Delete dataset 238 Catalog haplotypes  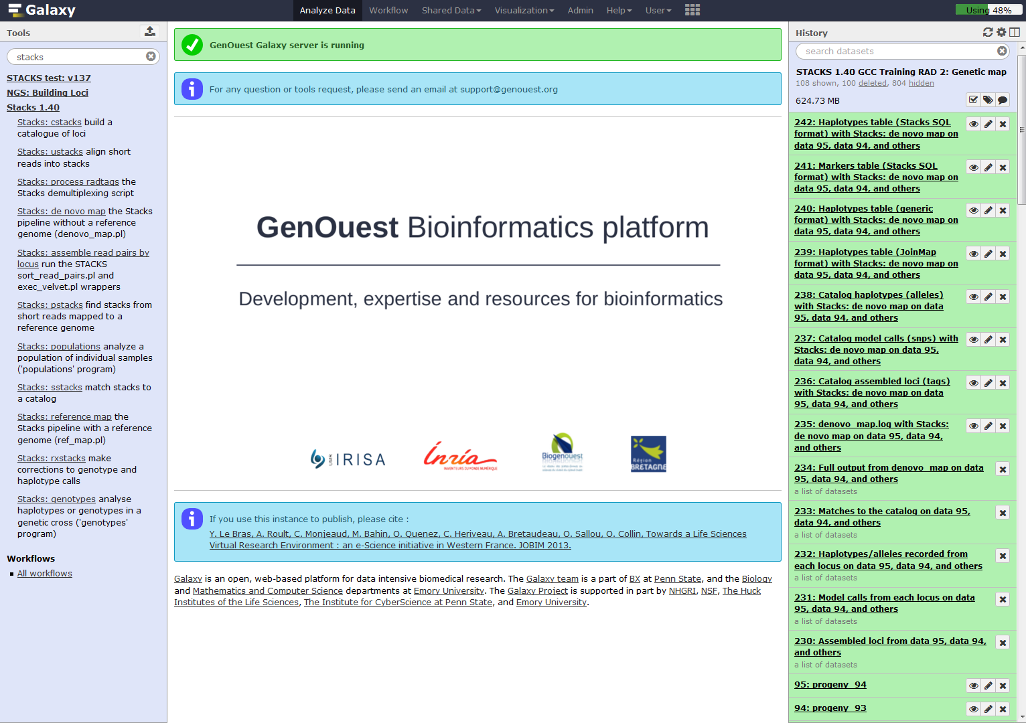click(1003, 297)
